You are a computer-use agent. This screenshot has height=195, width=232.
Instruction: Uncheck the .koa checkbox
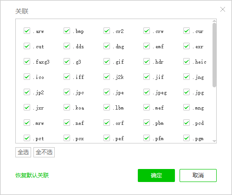coord(67,107)
